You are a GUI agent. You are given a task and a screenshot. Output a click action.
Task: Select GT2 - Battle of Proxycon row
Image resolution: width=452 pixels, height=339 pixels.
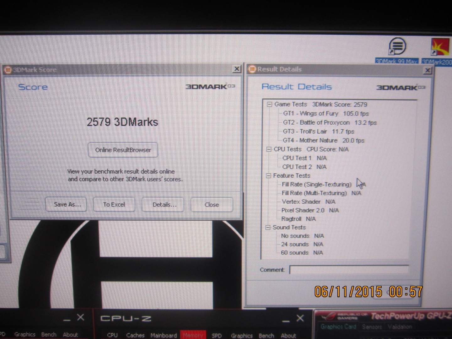pos(330,122)
